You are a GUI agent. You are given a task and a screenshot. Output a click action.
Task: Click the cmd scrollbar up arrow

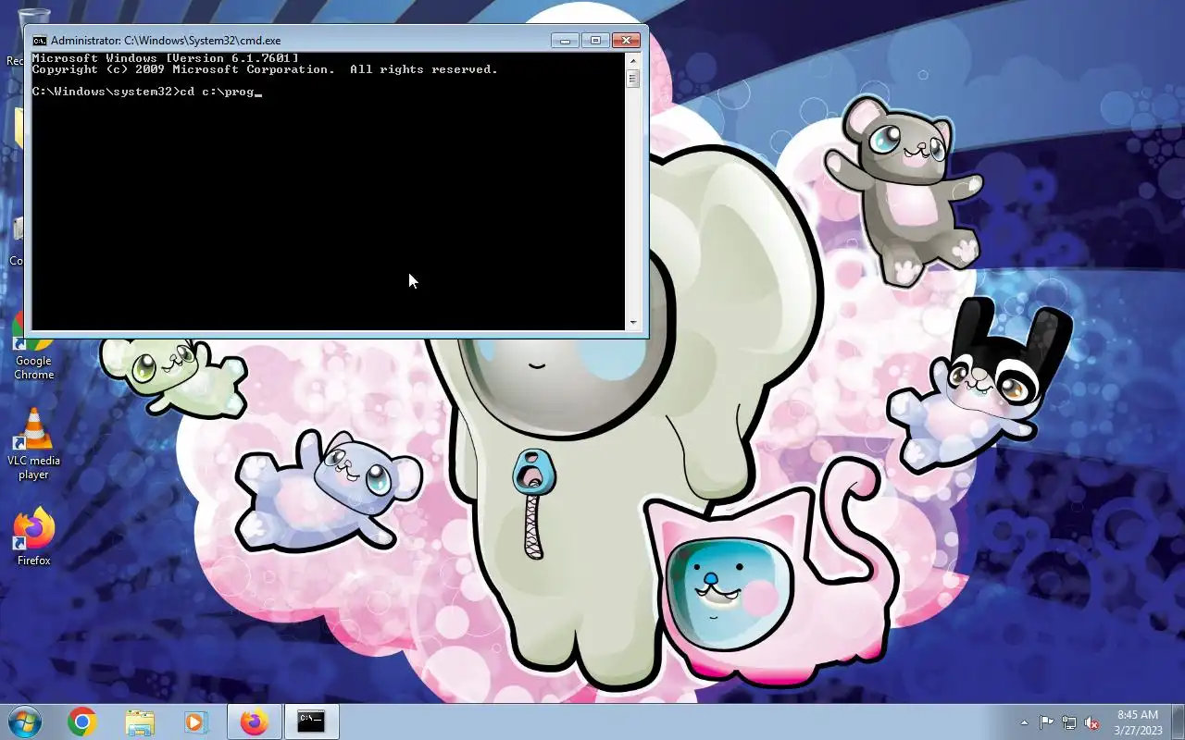coord(633,61)
